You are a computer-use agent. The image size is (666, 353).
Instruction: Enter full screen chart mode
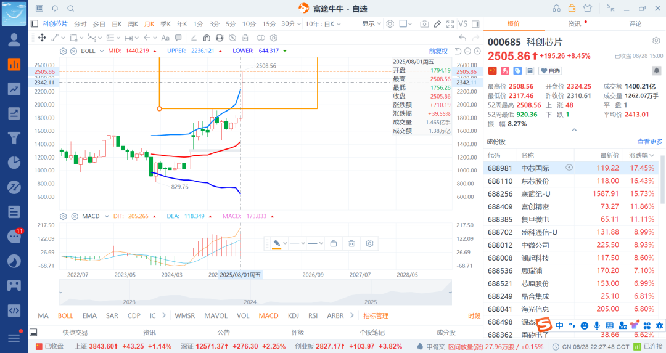tap(450, 24)
